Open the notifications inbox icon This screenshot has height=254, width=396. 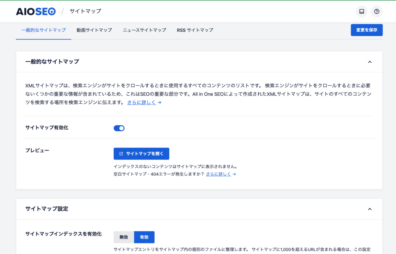pyautogui.click(x=362, y=11)
